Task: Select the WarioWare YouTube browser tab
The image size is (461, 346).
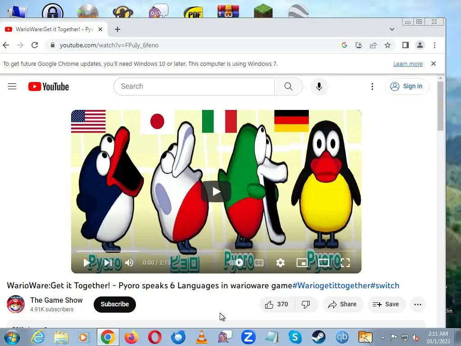Action: (x=53, y=29)
